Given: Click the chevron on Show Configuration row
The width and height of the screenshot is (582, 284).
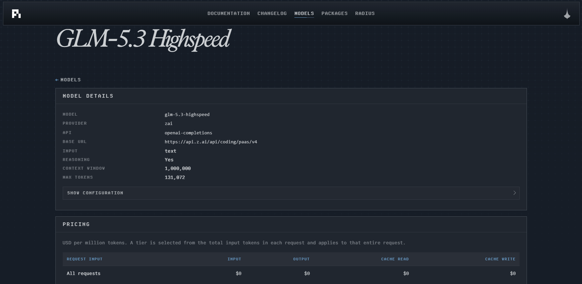Looking at the screenshot, I should point(514,193).
